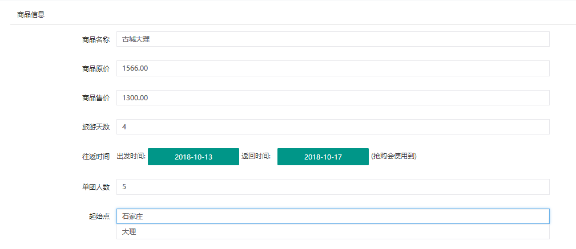Click the 单团人数 label
Viewport: 576px width, 249px height.
pos(95,187)
